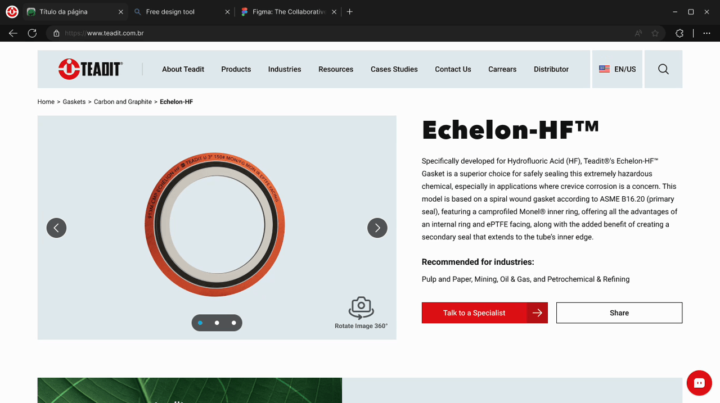
Task: Click the Carbon and Graphite breadcrumb
Action: 123,102
